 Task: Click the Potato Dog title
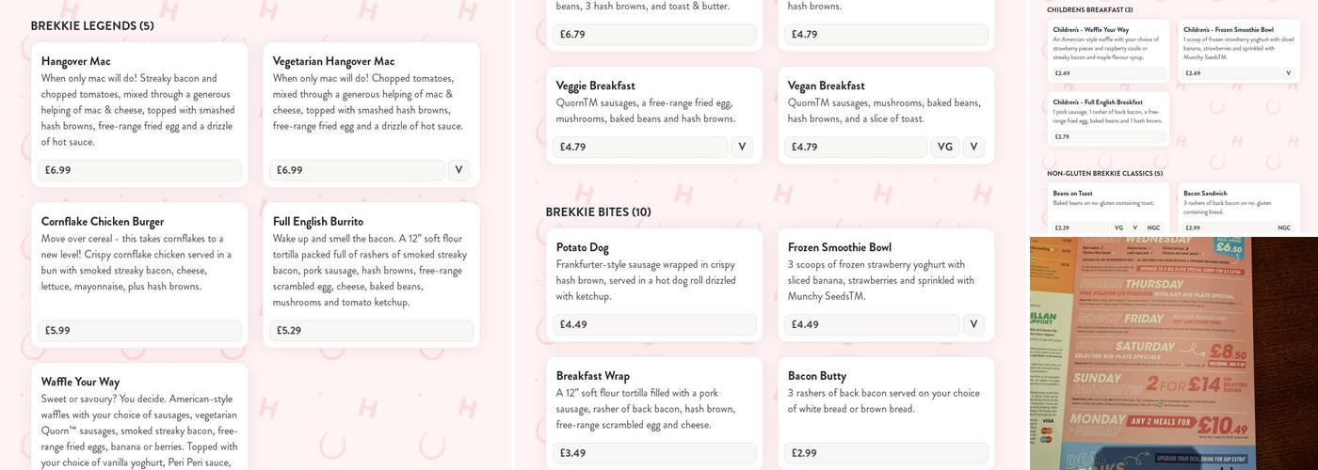pos(583,247)
